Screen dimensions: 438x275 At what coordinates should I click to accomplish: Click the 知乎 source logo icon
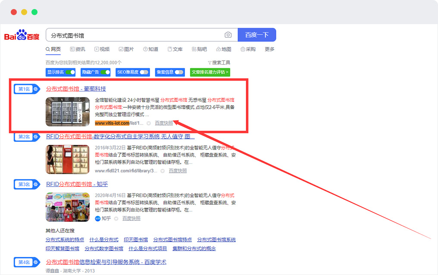click(97, 219)
